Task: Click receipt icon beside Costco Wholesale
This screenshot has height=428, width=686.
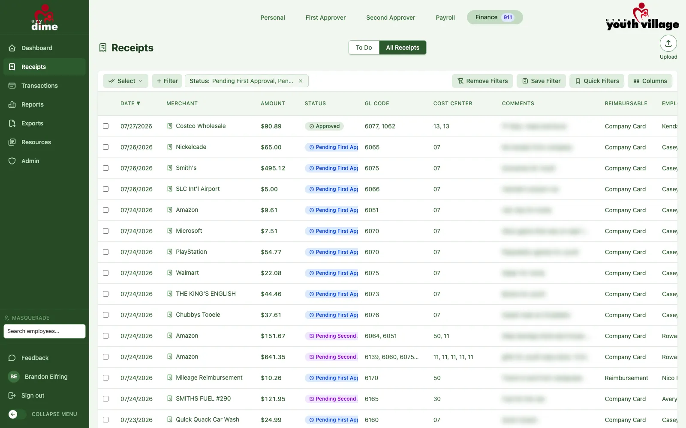Action: [x=170, y=126]
